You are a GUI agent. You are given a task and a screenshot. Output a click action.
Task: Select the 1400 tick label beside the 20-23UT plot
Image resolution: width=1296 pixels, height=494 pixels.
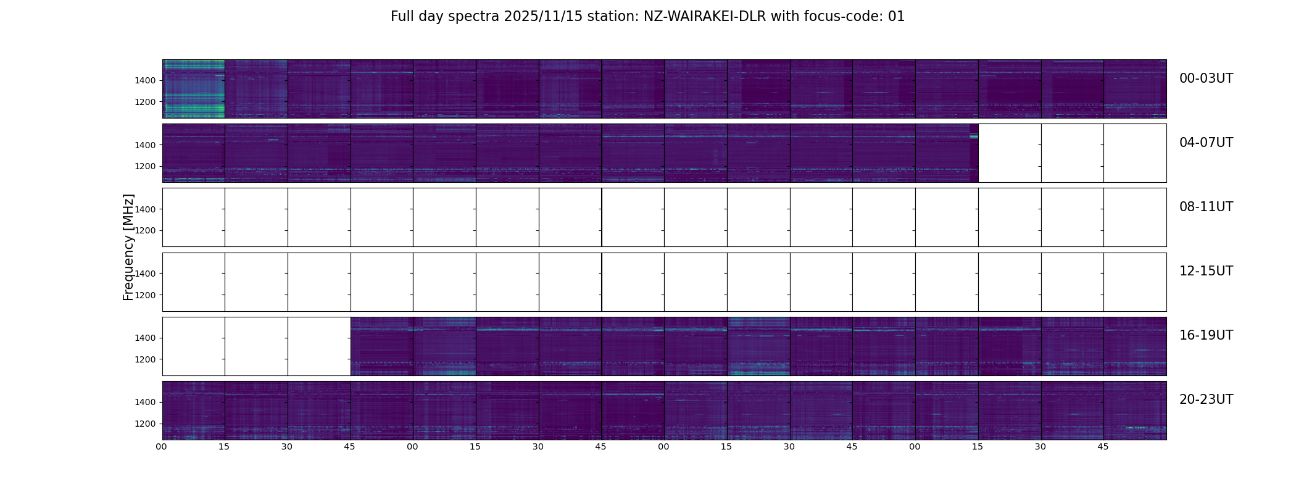[146, 402]
